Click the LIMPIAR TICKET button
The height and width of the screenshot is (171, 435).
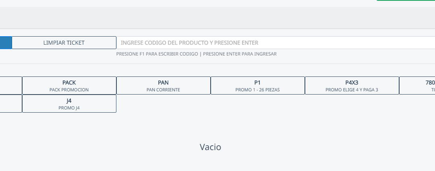(64, 43)
